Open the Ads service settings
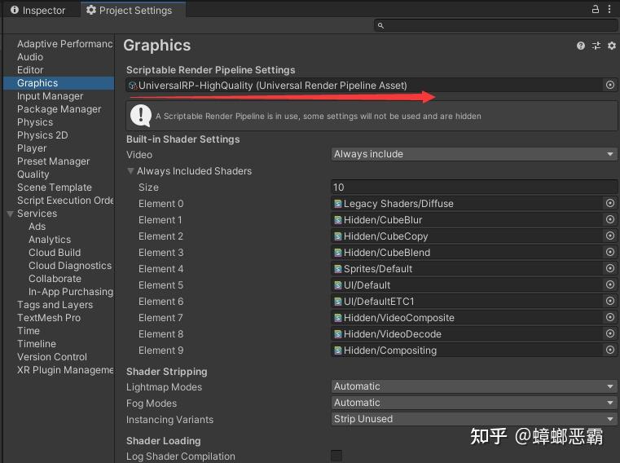 (37, 227)
